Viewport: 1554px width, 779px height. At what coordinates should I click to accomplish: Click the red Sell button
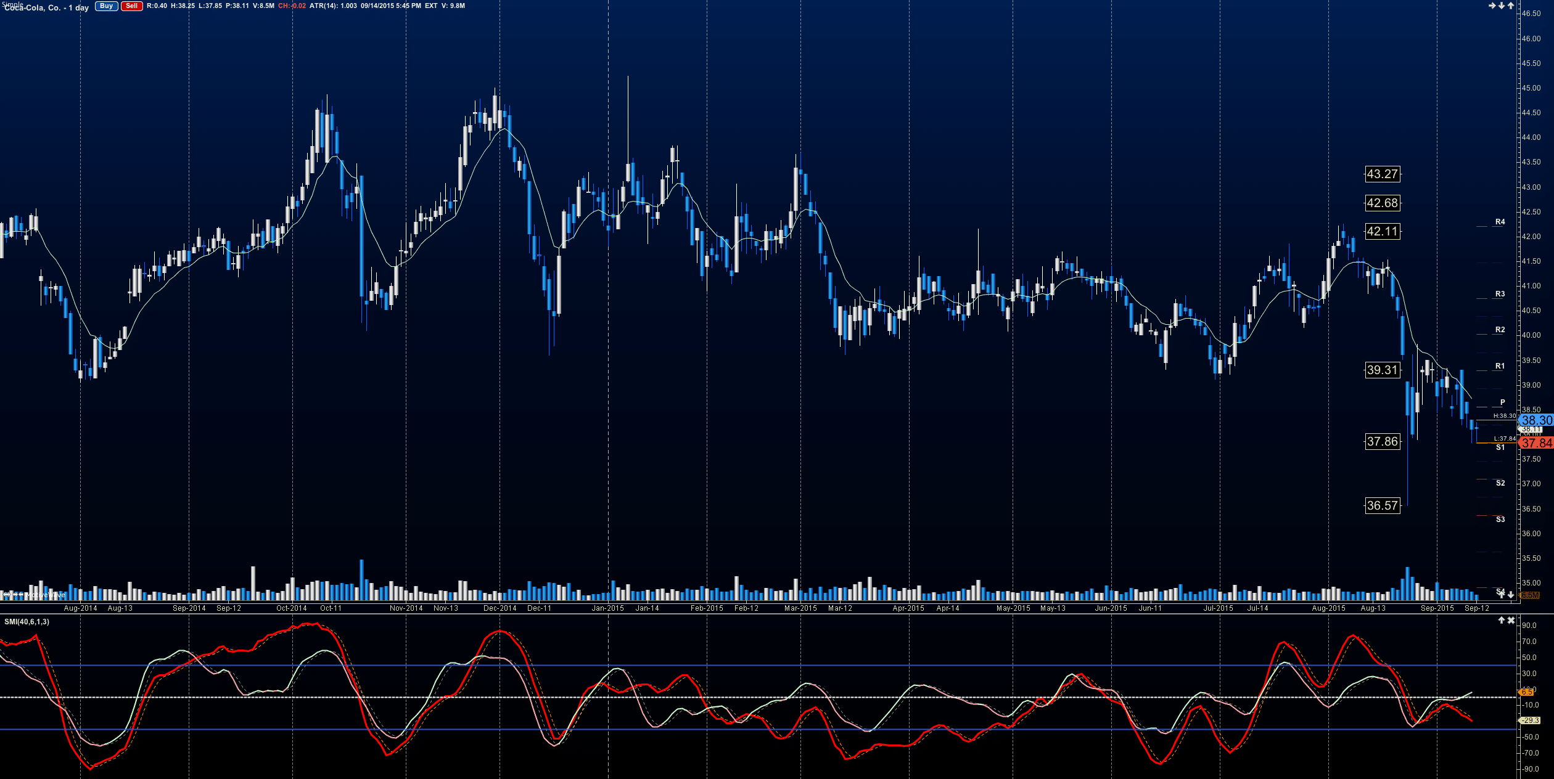coord(131,6)
